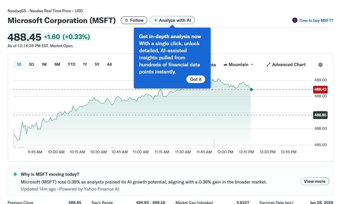
Task: Click the dark 486.85 previous close marker
Action: (320, 115)
